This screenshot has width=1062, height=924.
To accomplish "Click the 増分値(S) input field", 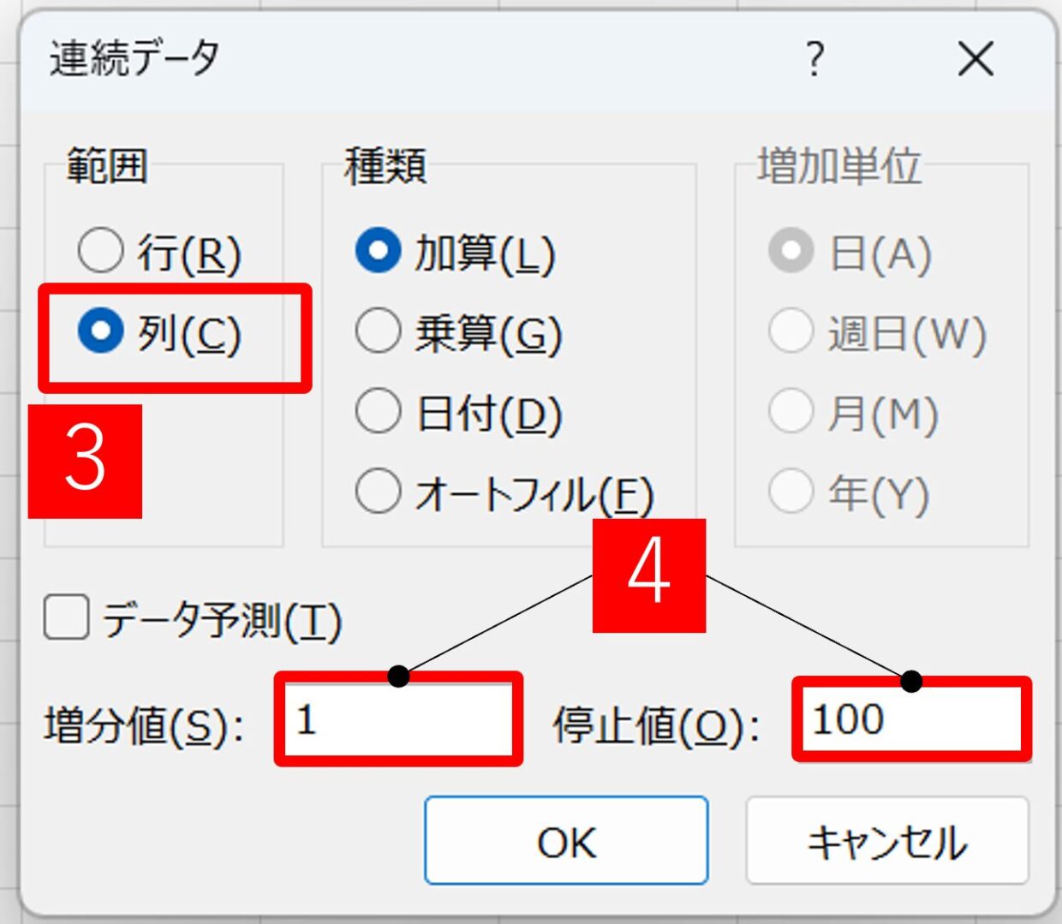I will (398, 719).
